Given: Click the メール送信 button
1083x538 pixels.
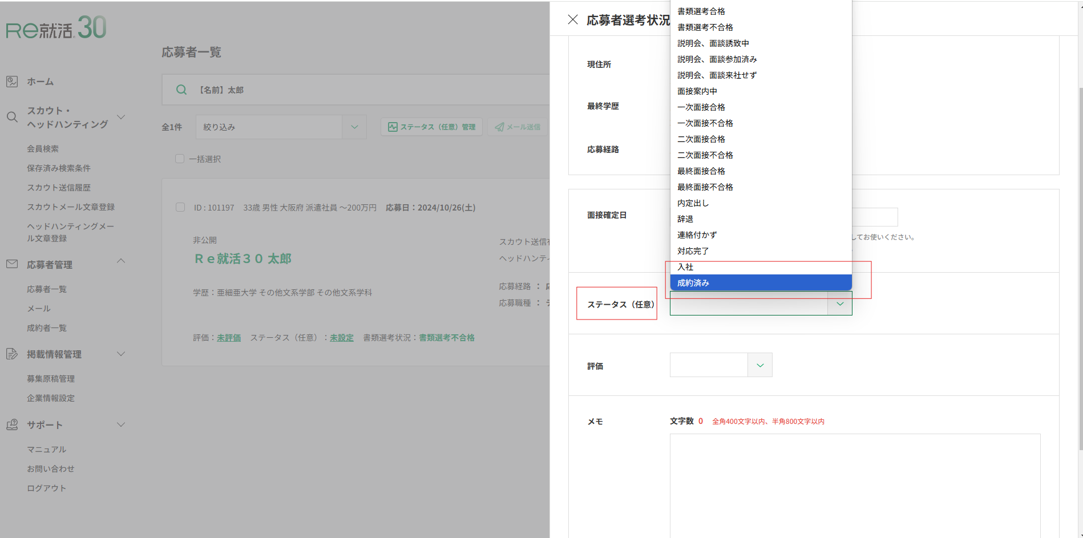Looking at the screenshot, I should [518, 127].
